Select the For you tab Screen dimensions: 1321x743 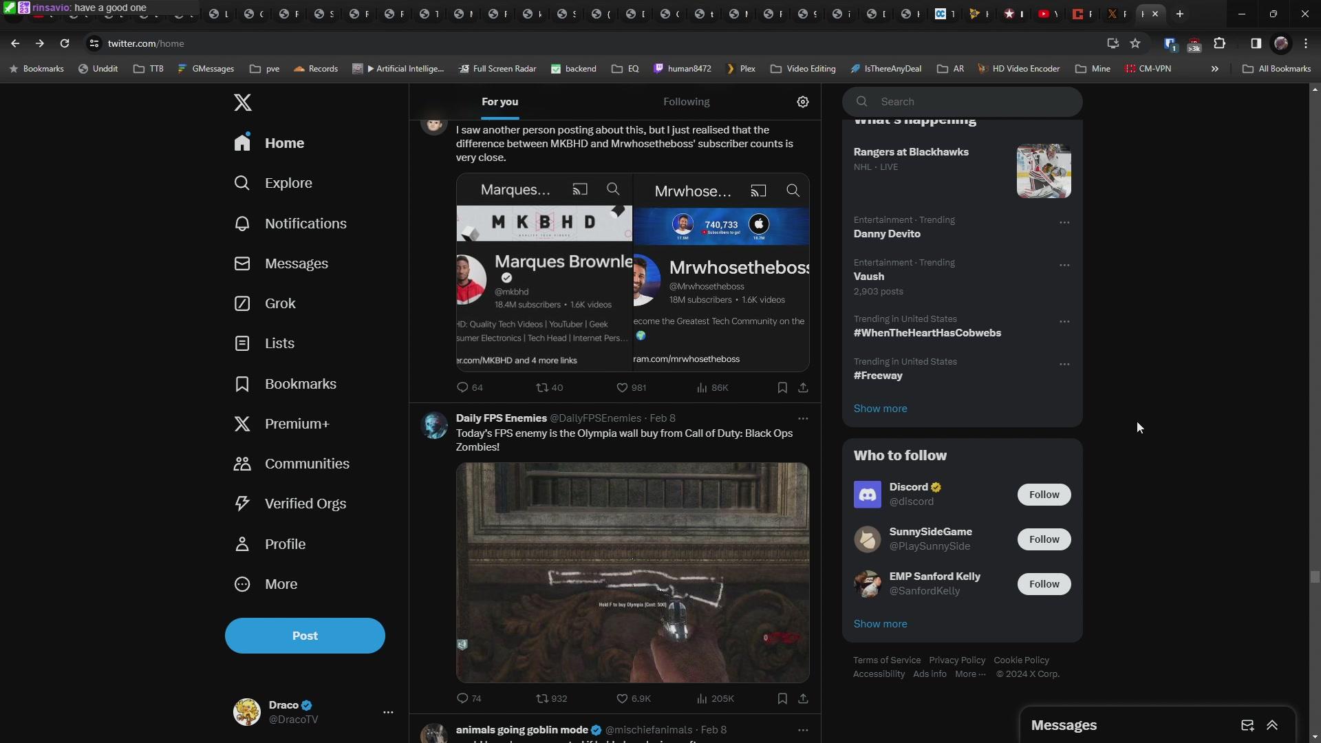point(500,102)
